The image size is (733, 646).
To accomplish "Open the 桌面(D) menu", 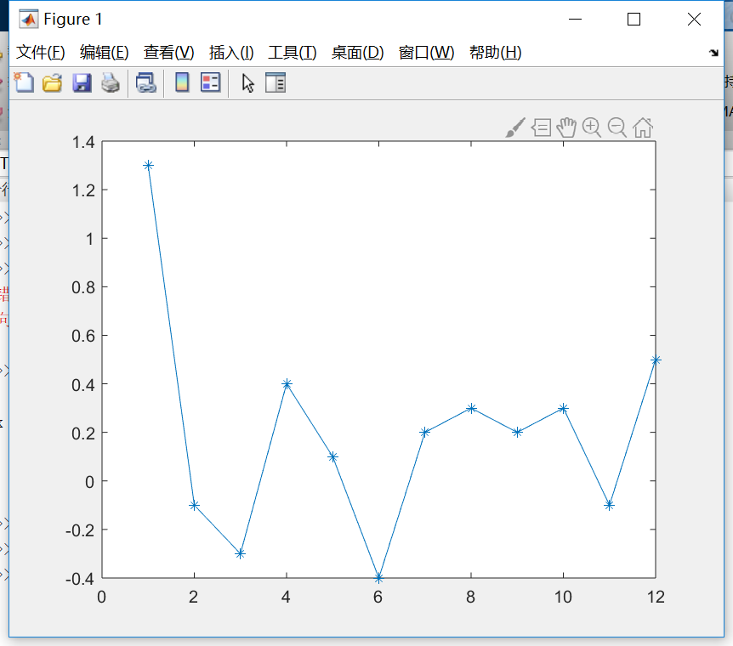I will click(x=358, y=53).
